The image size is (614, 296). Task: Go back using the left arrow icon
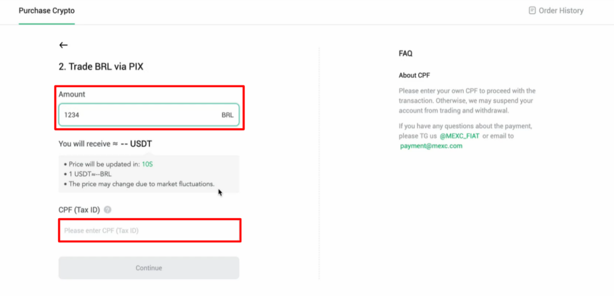pyautogui.click(x=64, y=45)
